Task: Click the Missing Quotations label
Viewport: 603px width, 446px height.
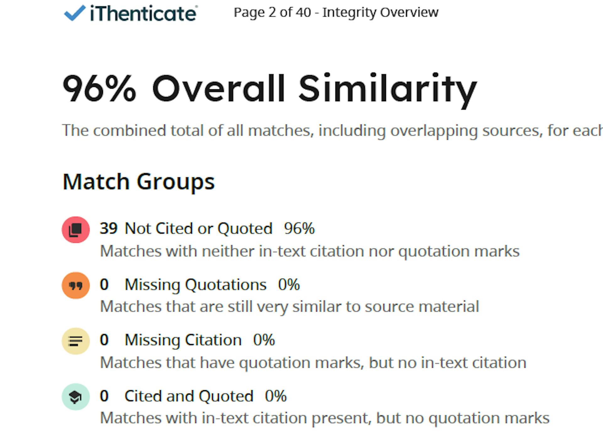Action: (x=195, y=285)
